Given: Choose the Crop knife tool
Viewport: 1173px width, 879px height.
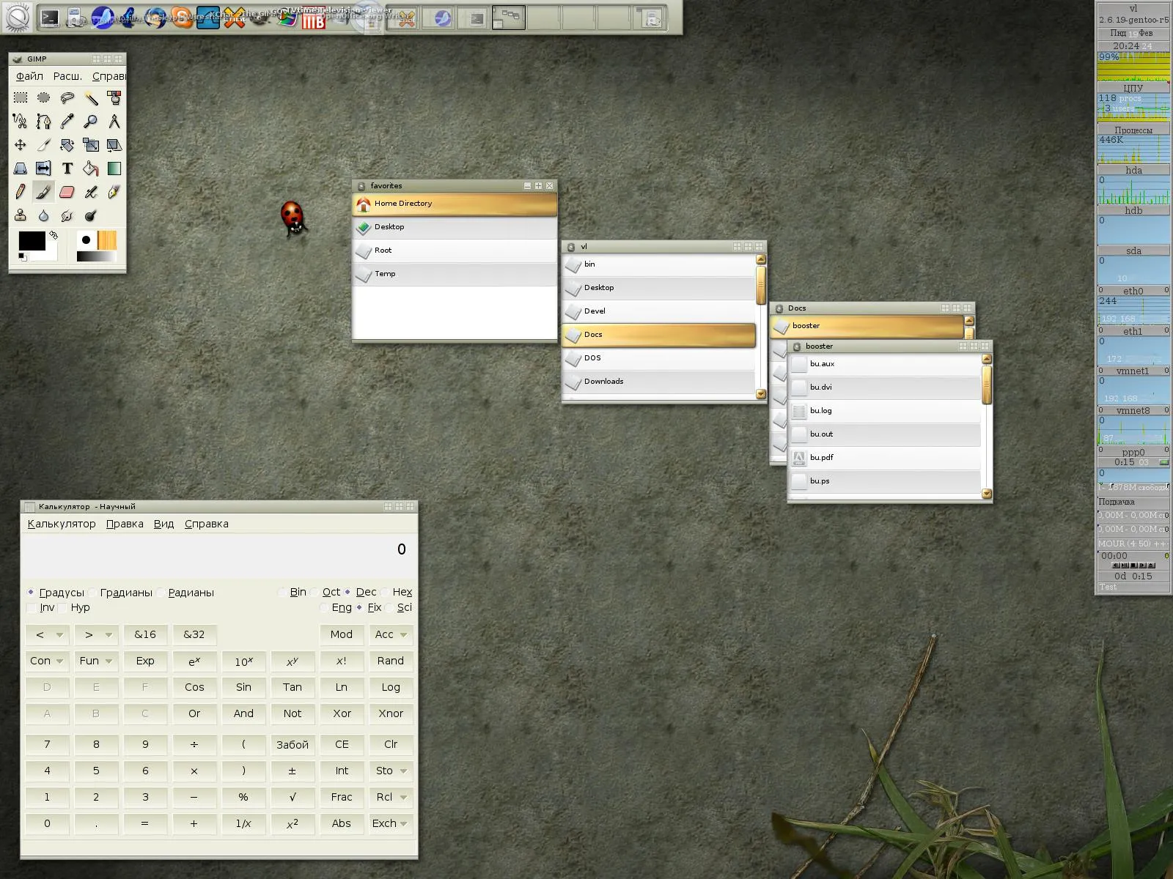Looking at the screenshot, I should pyautogui.click(x=44, y=145).
